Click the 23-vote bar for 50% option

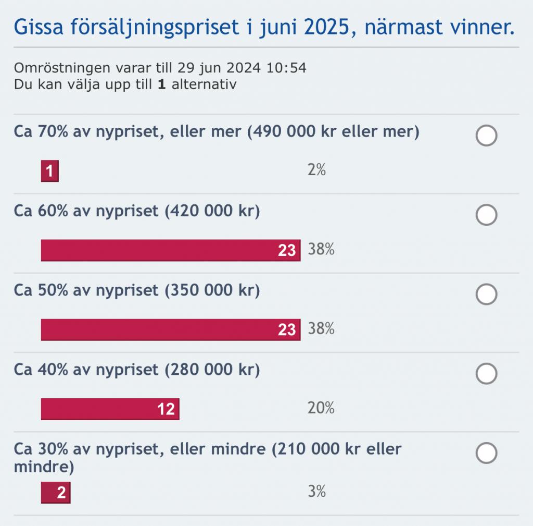tap(171, 329)
